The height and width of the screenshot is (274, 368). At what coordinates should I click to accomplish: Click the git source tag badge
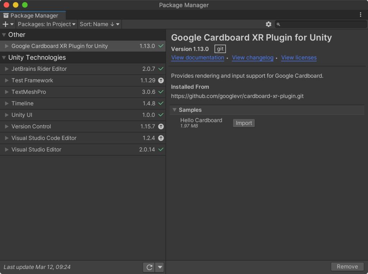tap(220, 49)
